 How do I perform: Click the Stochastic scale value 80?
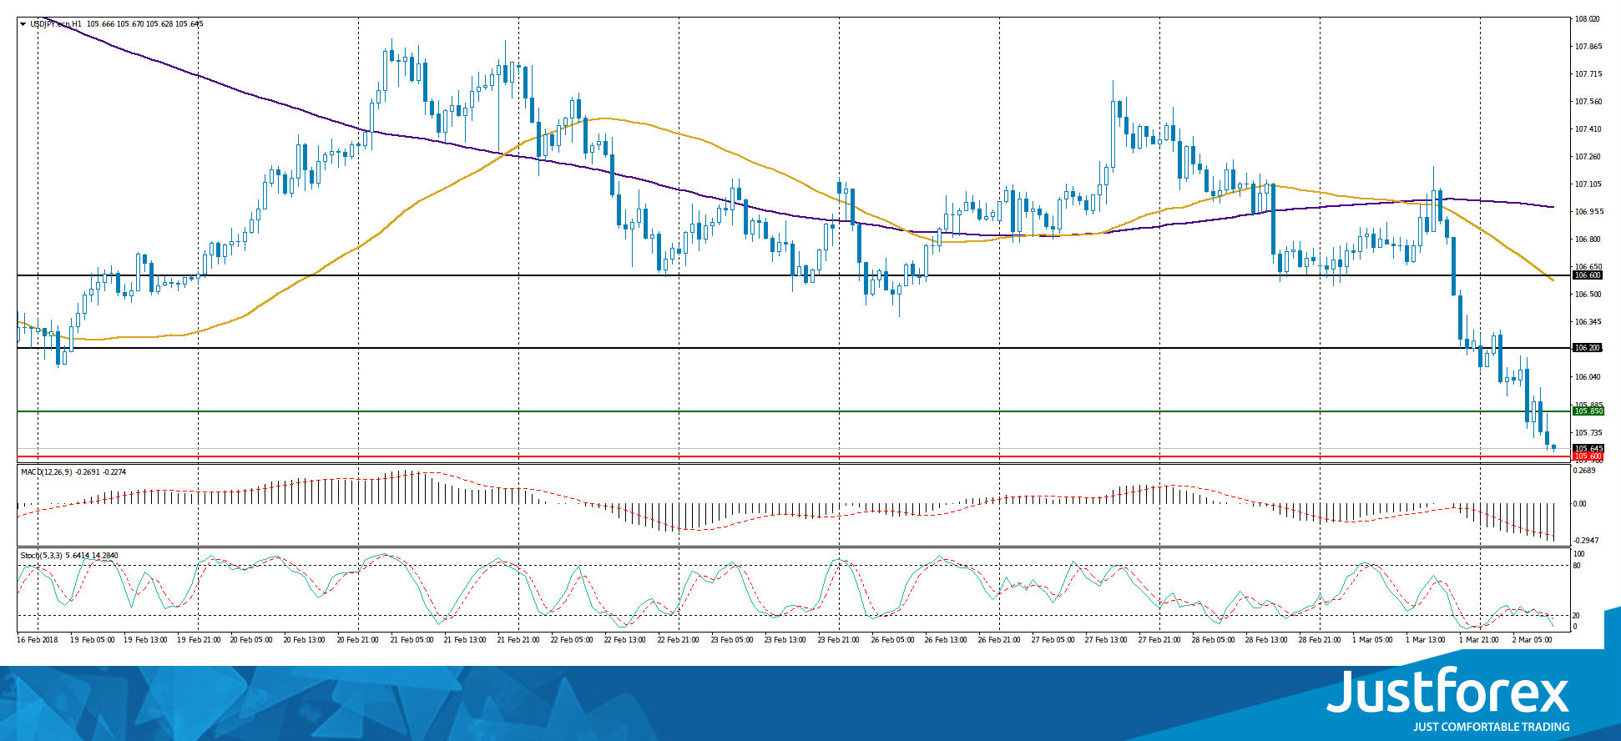(x=1577, y=566)
